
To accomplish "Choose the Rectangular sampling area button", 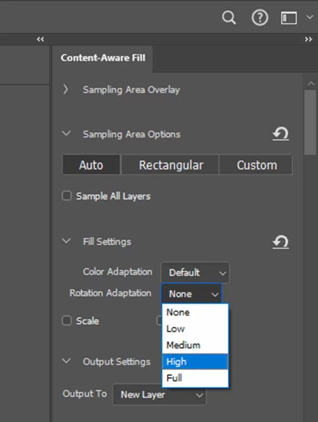I will pos(171,165).
